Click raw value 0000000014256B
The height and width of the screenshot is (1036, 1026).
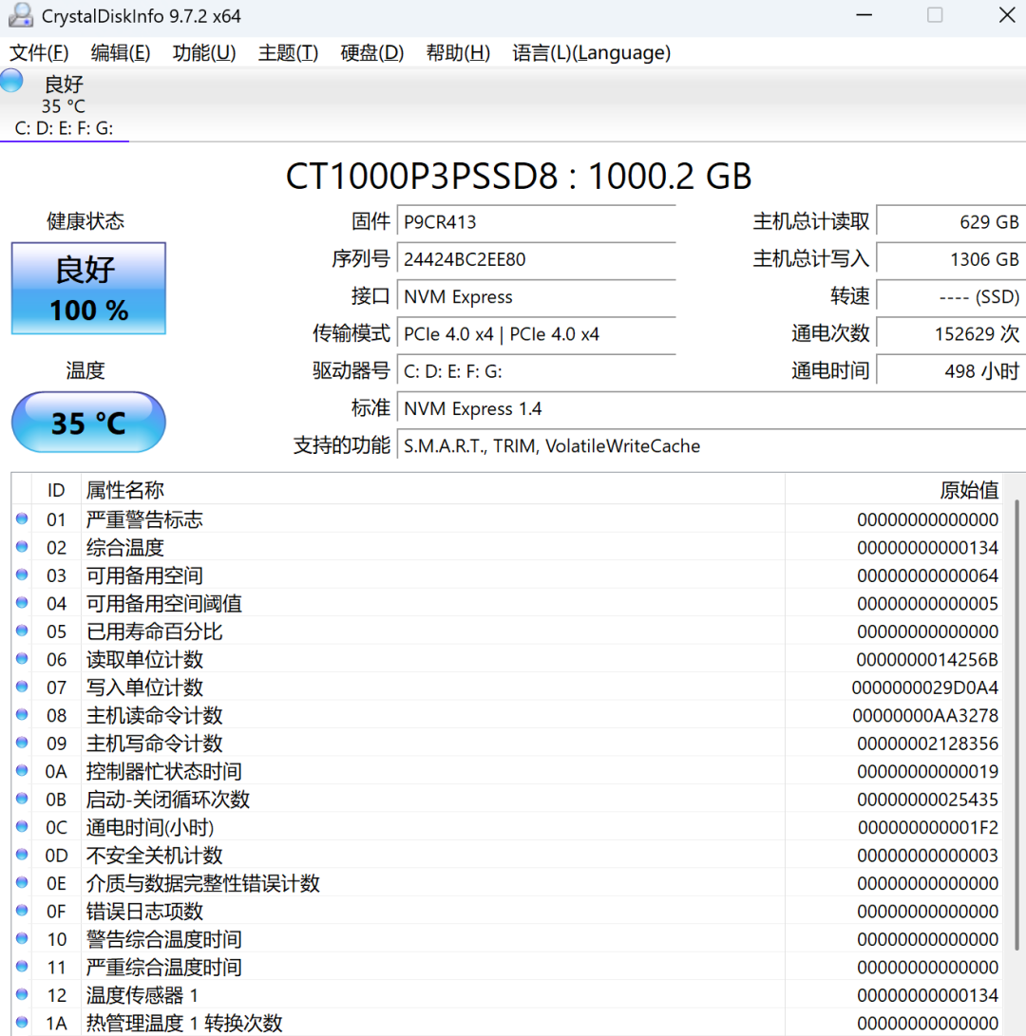(927, 659)
